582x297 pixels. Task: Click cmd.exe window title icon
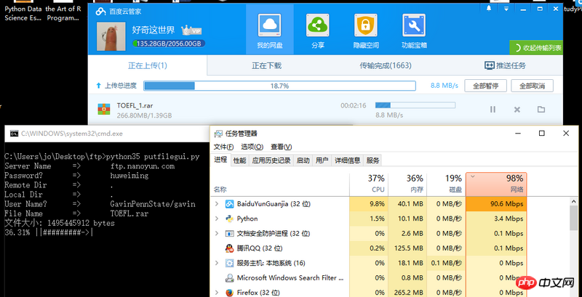click(x=13, y=134)
